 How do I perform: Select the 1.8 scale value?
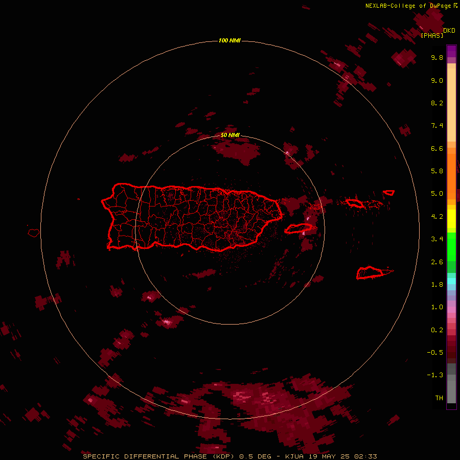click(x=437, y=285)
